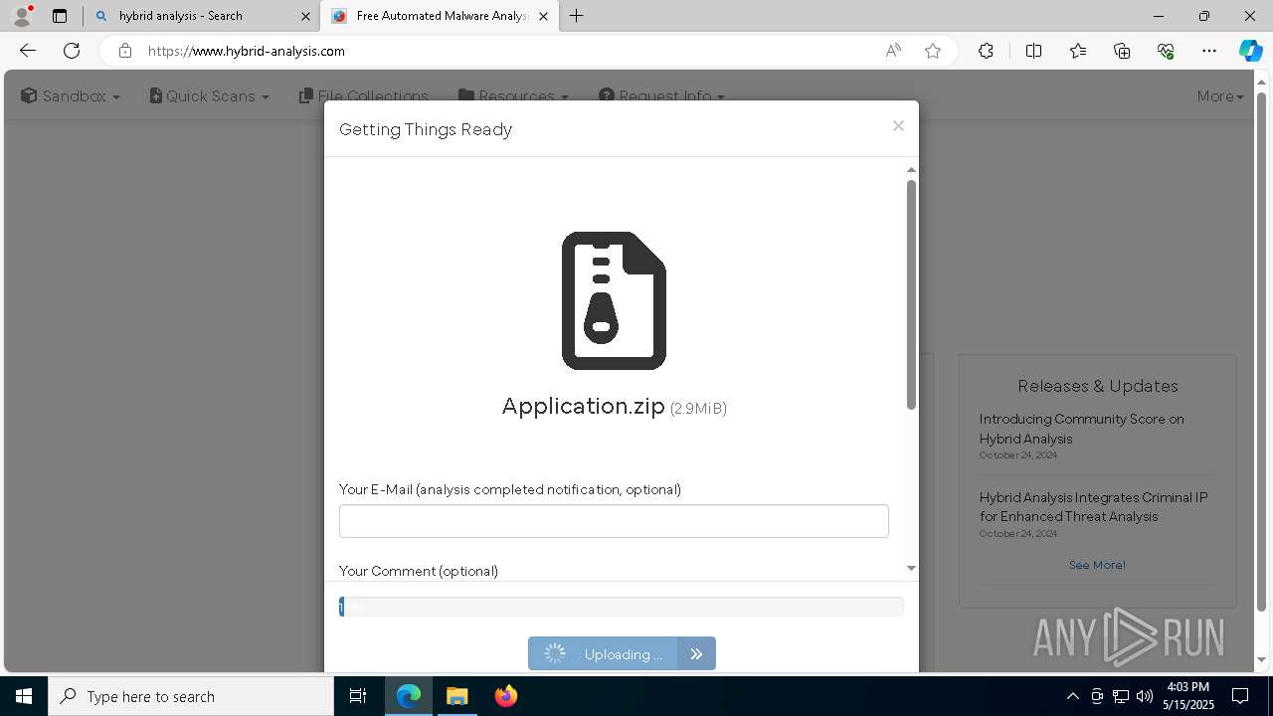Open the network status tray icon
This screenshot has height=716, width=1273.
tap(1121, 696)
